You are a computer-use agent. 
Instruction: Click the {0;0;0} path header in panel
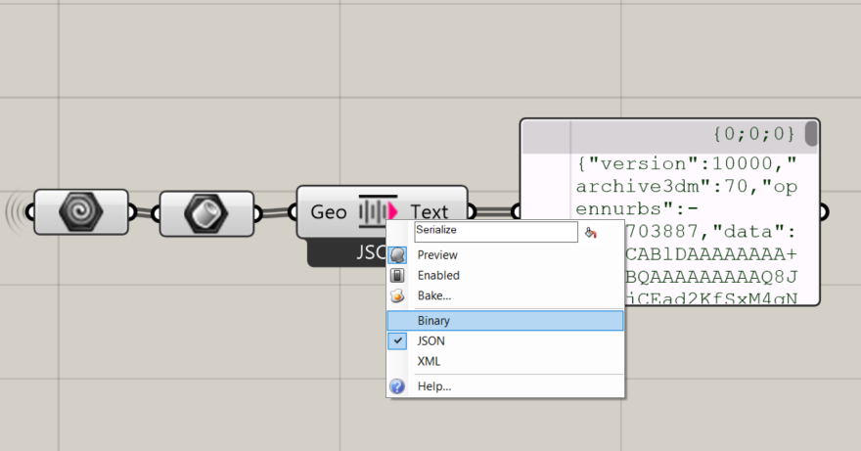pos(754,133)
